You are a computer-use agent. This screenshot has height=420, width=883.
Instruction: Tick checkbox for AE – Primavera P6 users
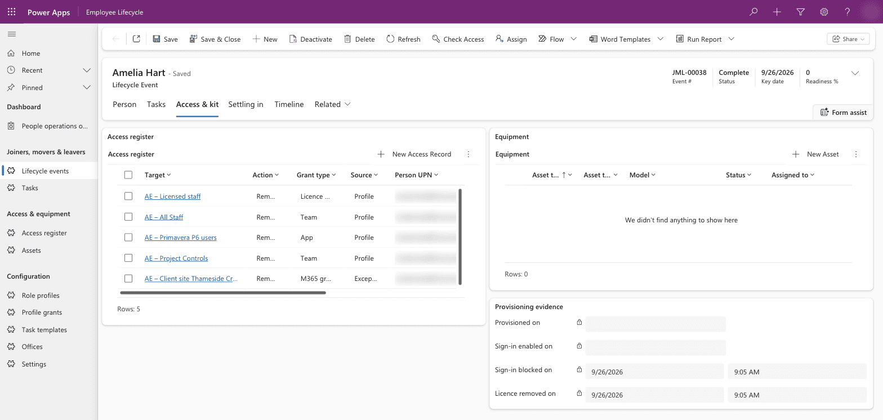click(128, 238)
